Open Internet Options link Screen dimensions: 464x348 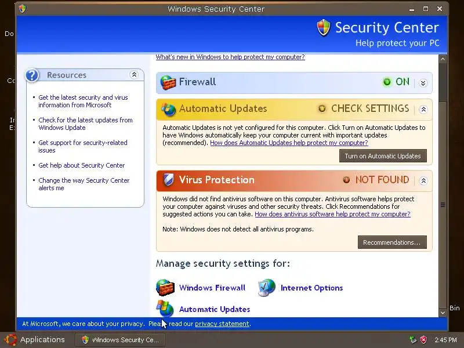[311, 288]
